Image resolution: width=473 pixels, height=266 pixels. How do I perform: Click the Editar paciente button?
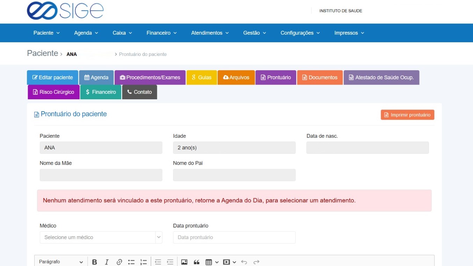coord(52,78)
